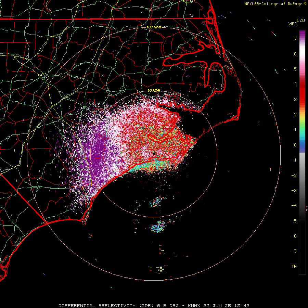Click the 0 value on color scale
The image size is (308, 308).
(x=295, y=145)
